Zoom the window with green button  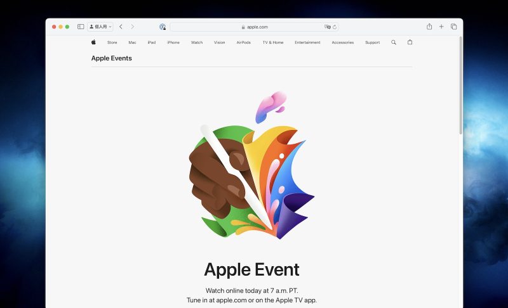tap(67, 27)
